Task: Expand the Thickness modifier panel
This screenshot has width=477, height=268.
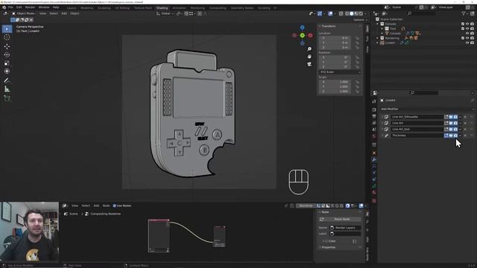Action: 382,135
